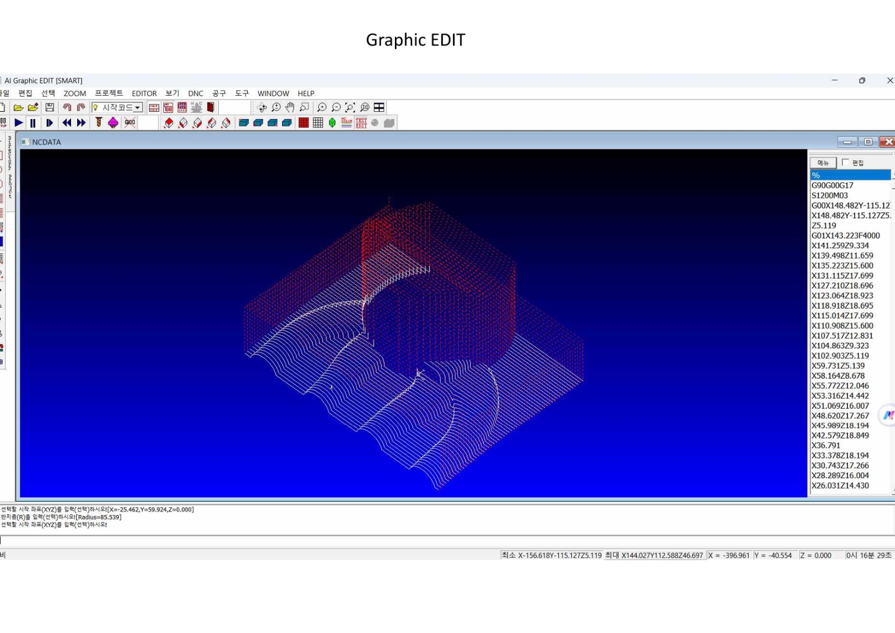Click the command input field
Viewport: 895px width, 633px height.
click(x=447, y=540)
